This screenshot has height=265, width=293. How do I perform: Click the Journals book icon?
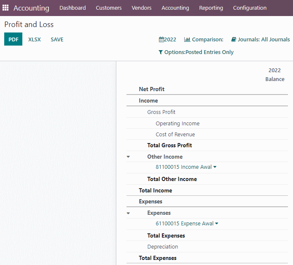coord(234,40)
